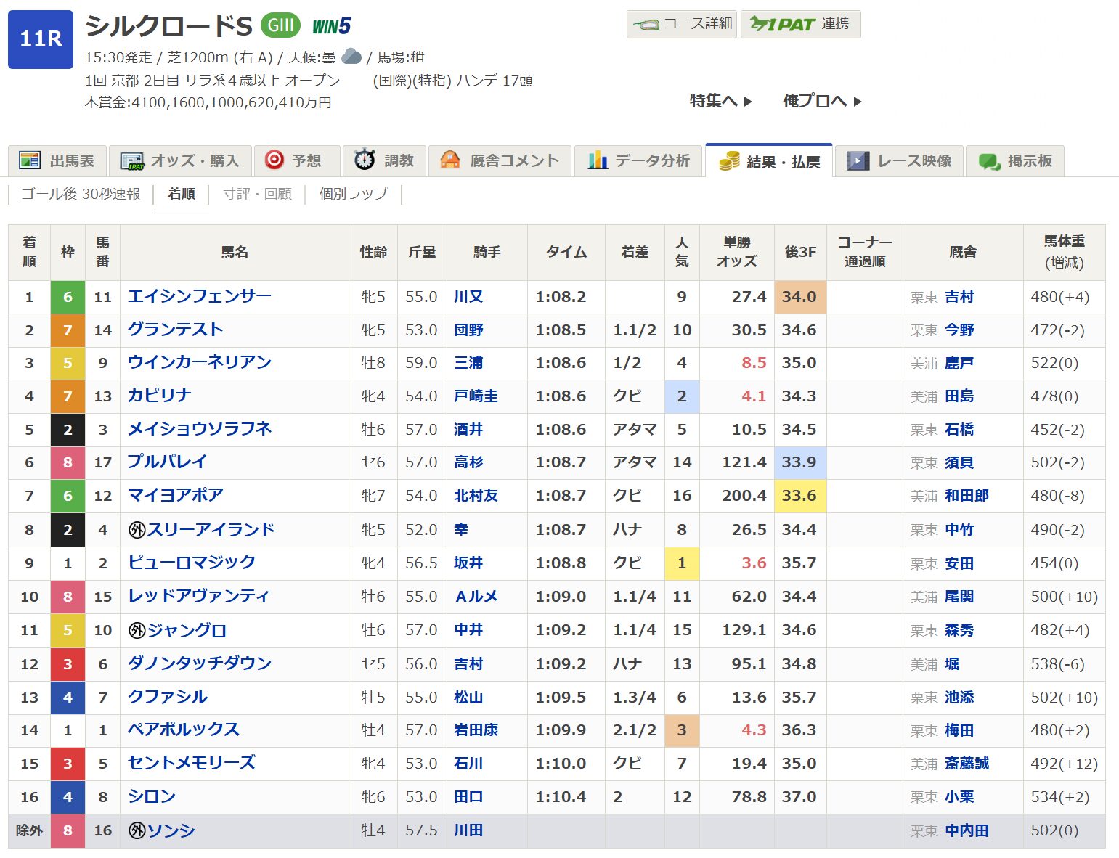1119x858 pixels.
Task: Click the bar chart data analysis icon
Action: tap(598, 160)
